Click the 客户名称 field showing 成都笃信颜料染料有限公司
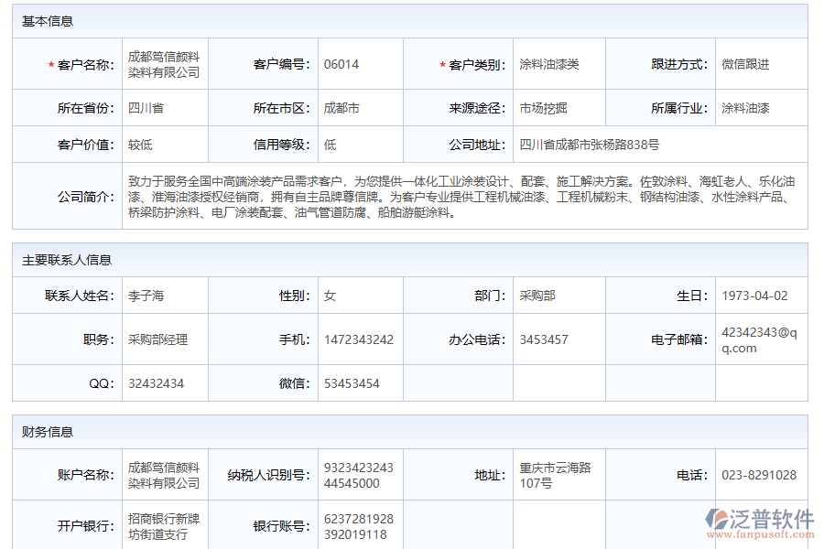The width and height of the screenshot is (824, 549). pyautogui.click(x=165, y=64)
